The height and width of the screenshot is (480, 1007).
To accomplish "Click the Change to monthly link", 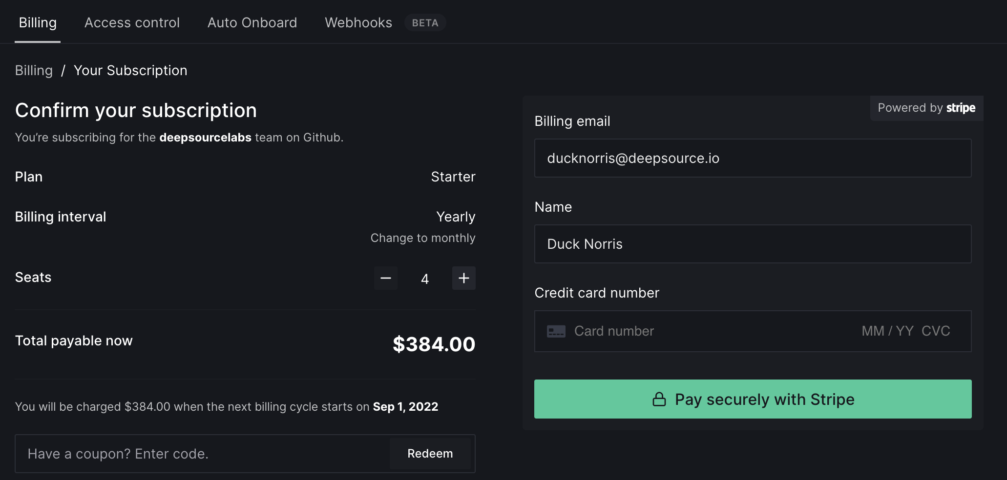I will tap(422, 238).
